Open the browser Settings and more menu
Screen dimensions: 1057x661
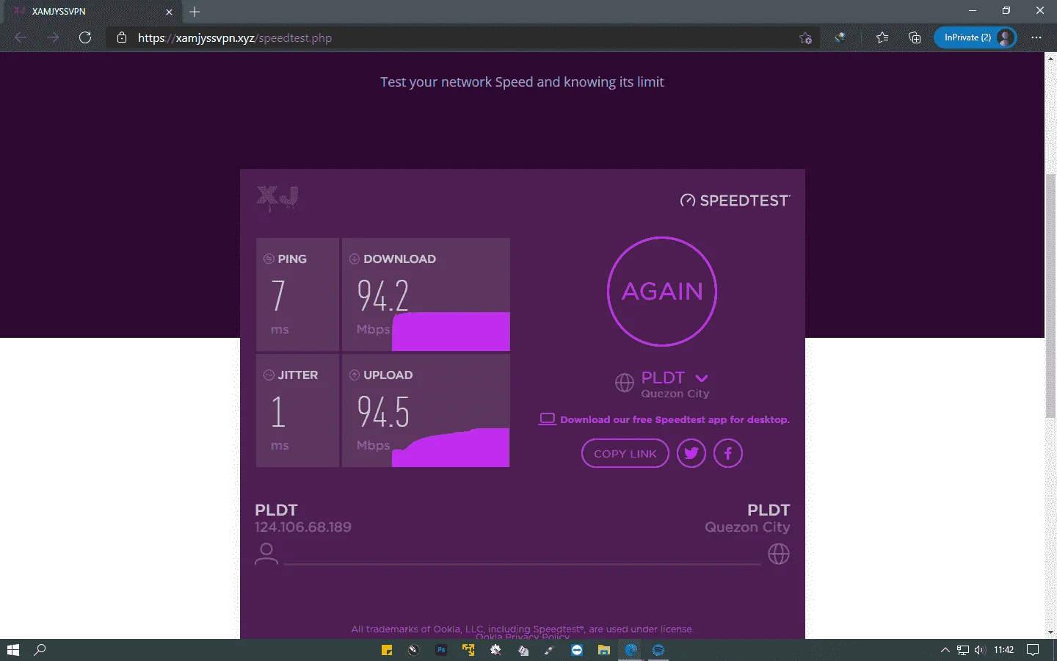coord(1036,37)
